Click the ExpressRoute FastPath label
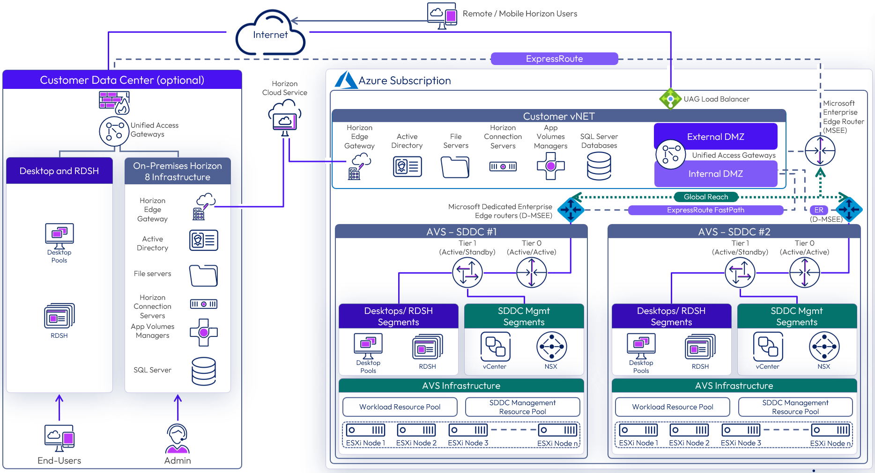The image size is (875, 473). pos(705,210)
